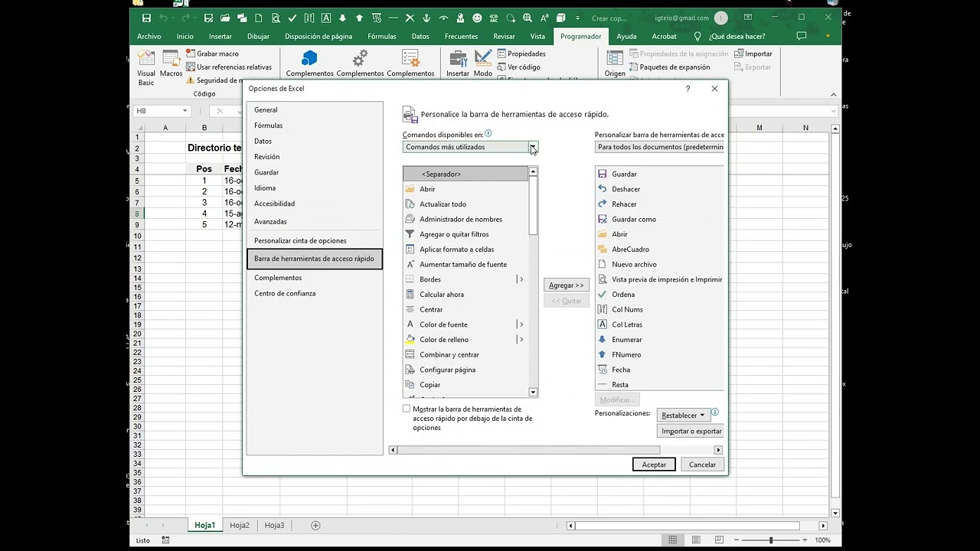Click the Agregar >> button
This screenshot has width=980, height=551.
click(x=567, y=285)
